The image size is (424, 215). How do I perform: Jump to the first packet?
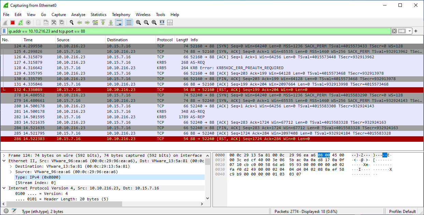pos(103,22)
